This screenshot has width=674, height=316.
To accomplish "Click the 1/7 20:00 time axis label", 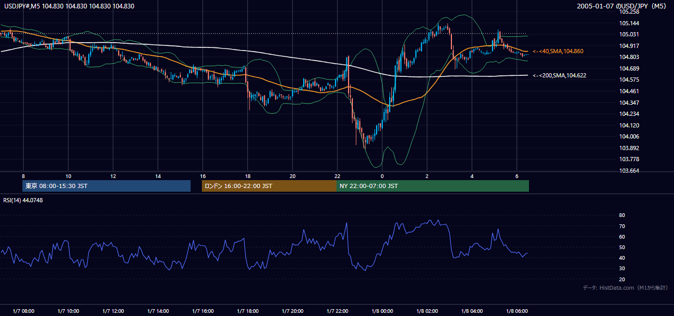I will coord(292,311).
